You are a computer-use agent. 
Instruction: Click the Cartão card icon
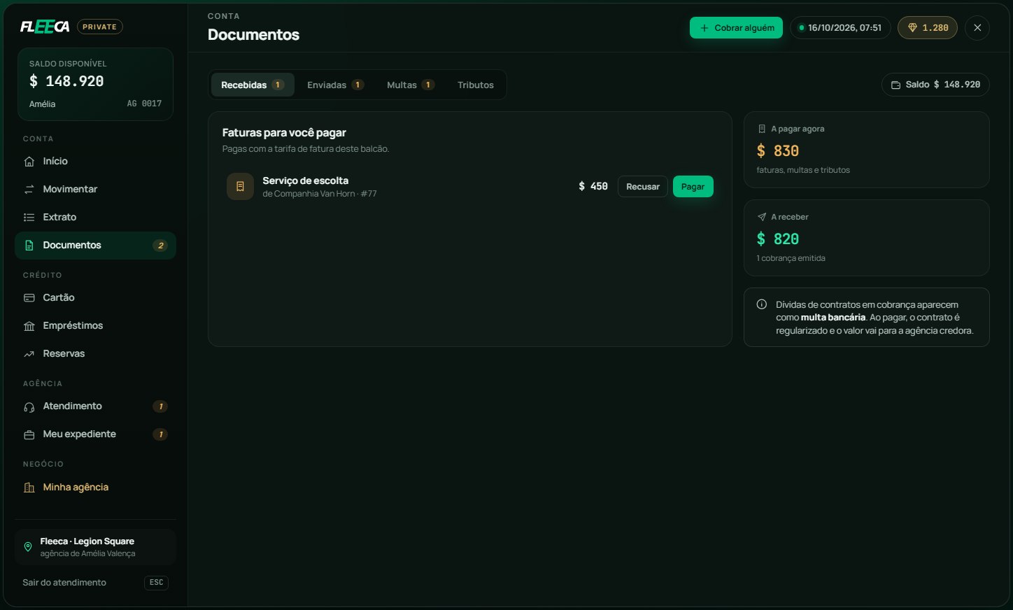pyautogui.click(x=29, y=298)
